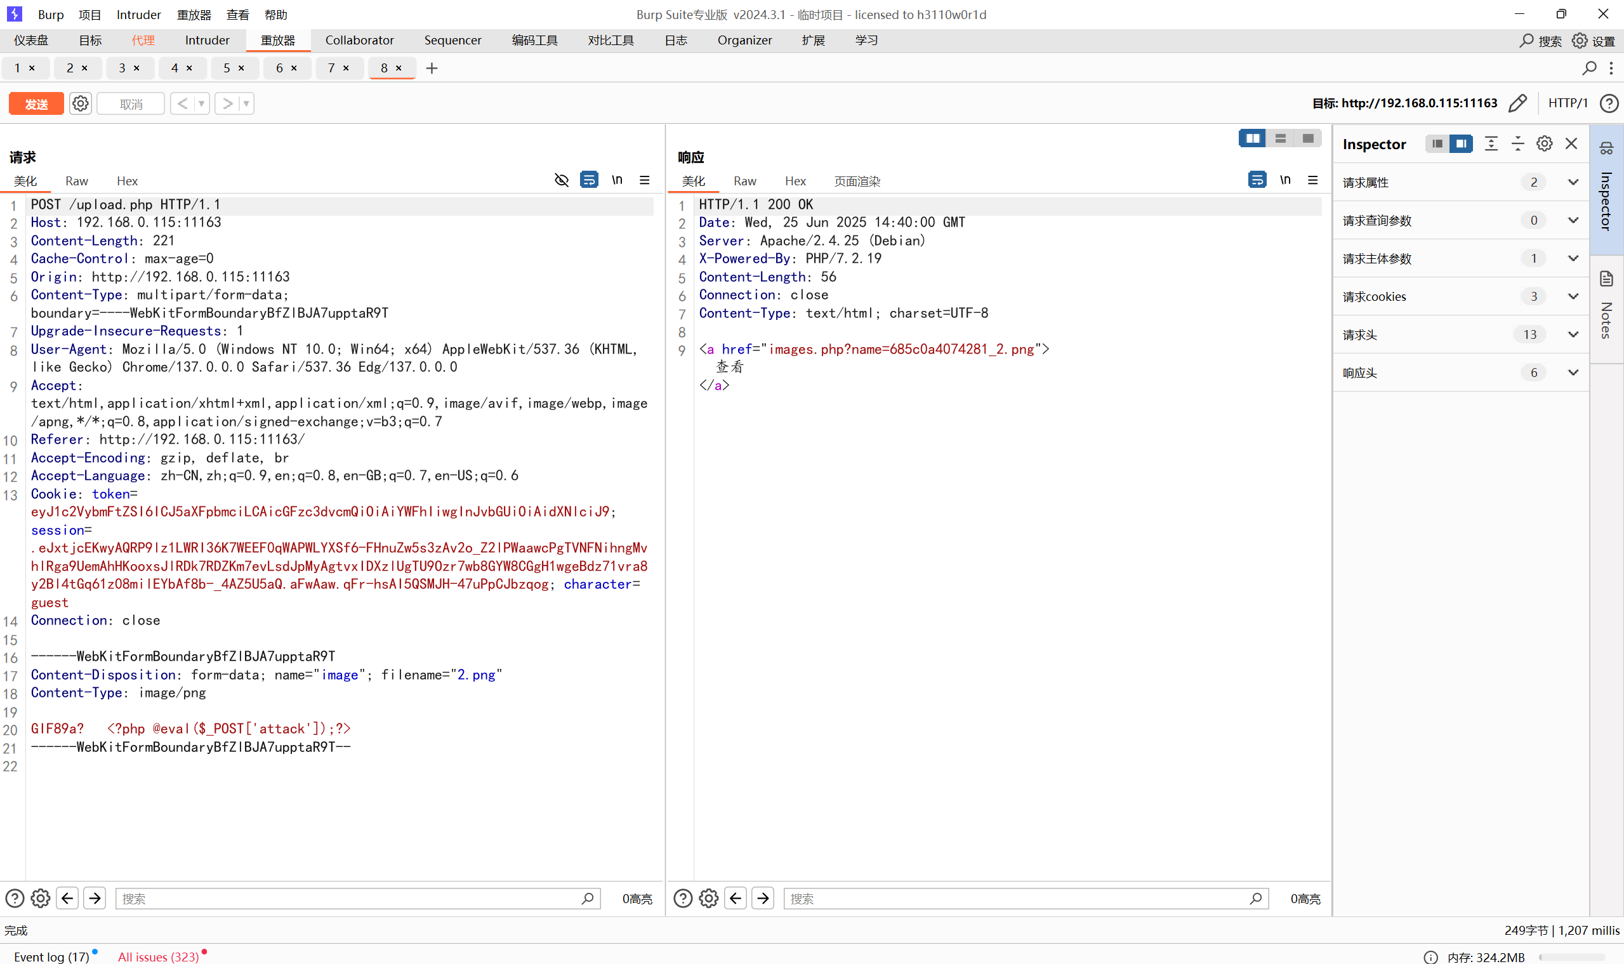
Task: Collapse all Inspector sections
Action: [x=1517, y=143]
